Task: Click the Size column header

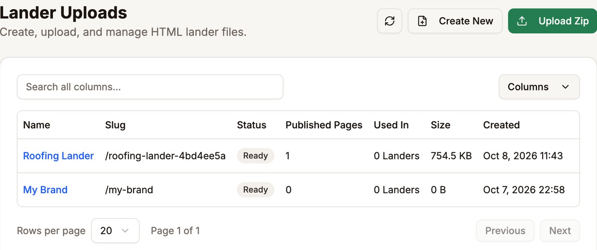Action: (440, 125)
